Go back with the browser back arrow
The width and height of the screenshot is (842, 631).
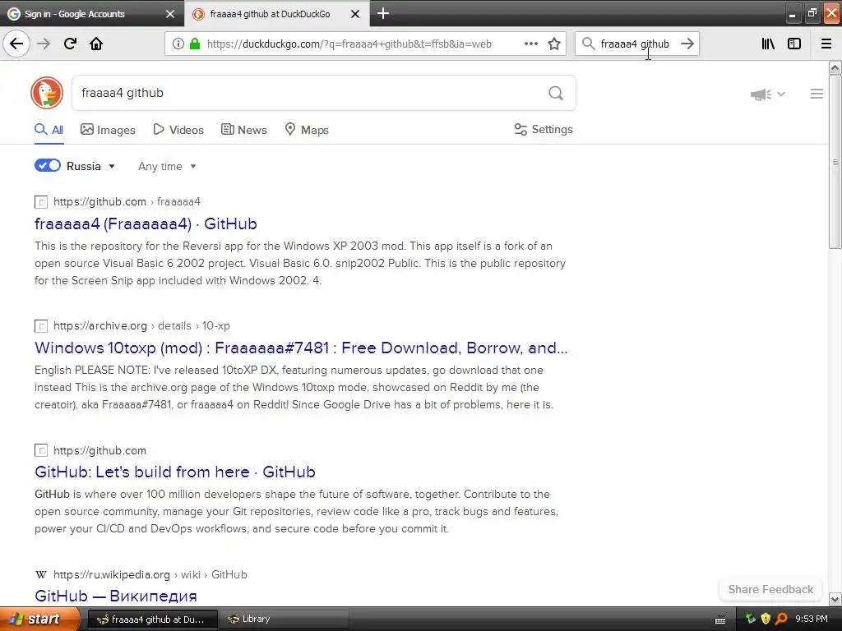(16, 44)
